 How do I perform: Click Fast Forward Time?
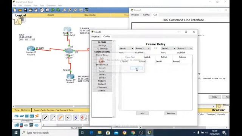[65, 110]
